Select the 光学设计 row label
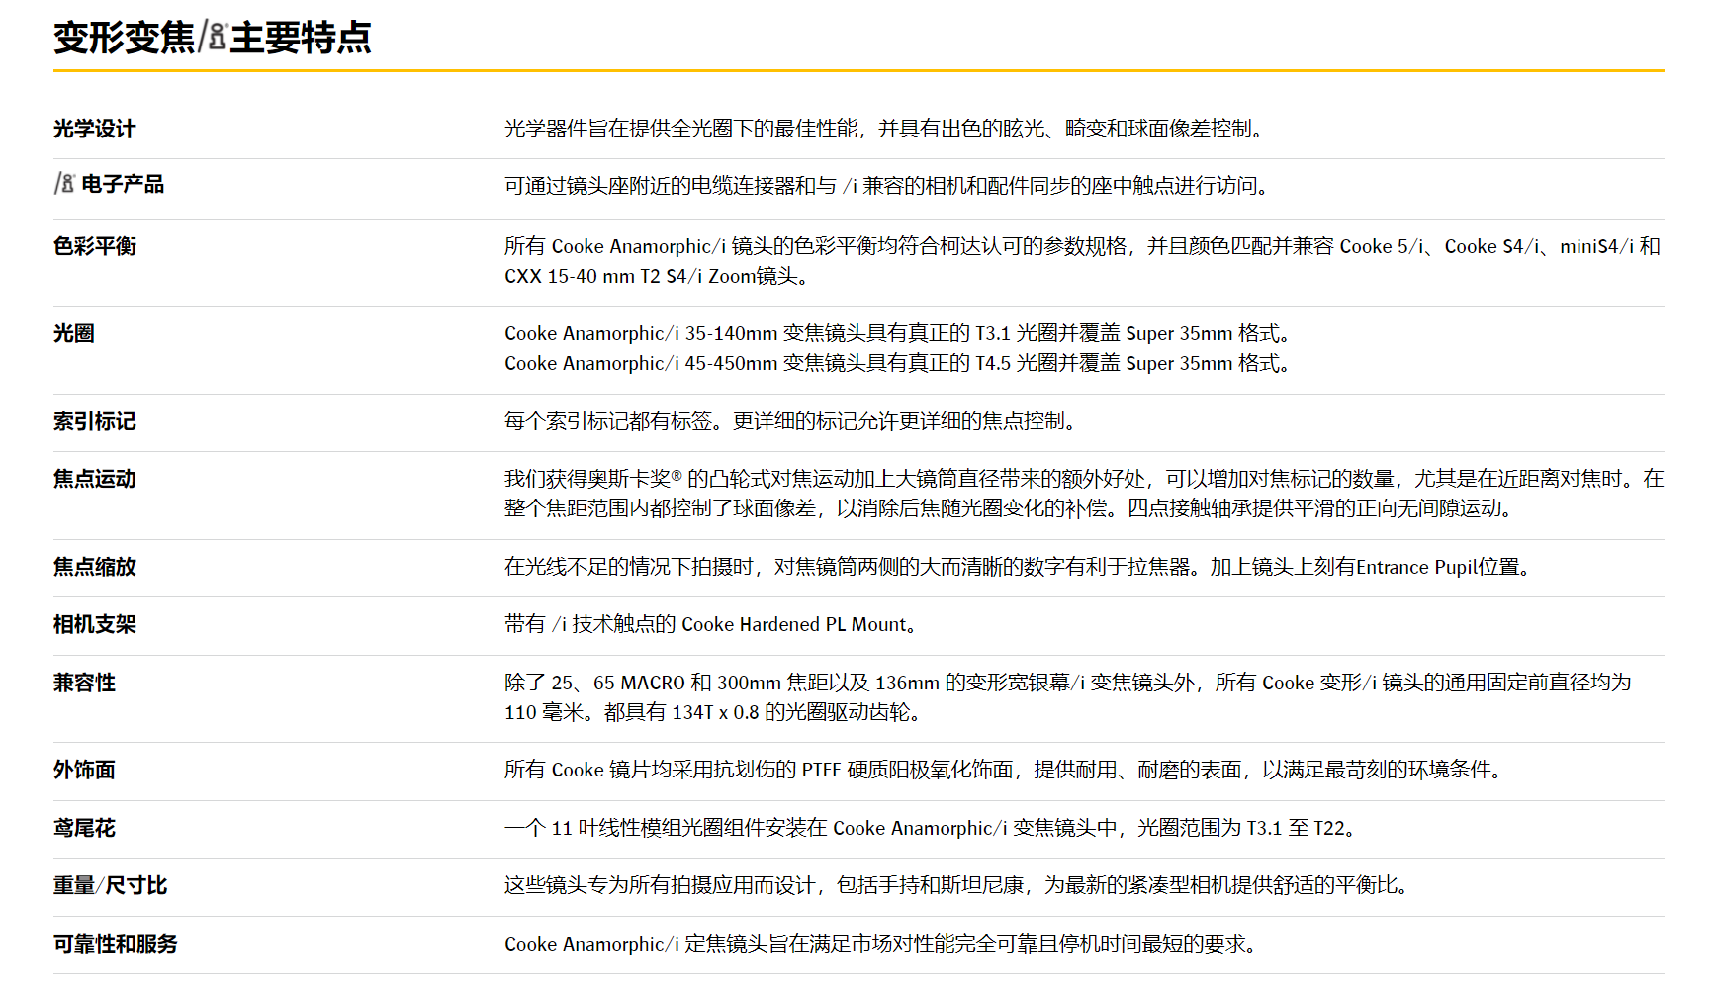1714x1004 pixels. coord(94,129)
